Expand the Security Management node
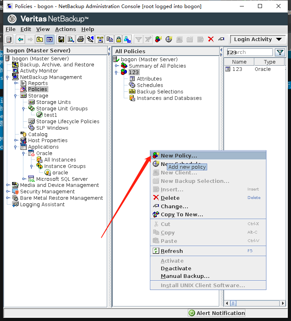This screenshot has height=321, width=291. [x=8, y=191]
